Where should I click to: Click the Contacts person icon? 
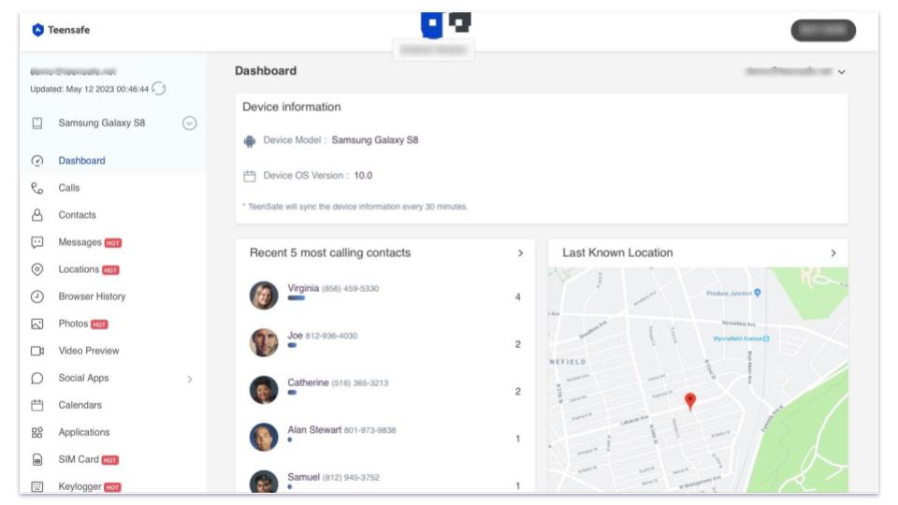37,215
